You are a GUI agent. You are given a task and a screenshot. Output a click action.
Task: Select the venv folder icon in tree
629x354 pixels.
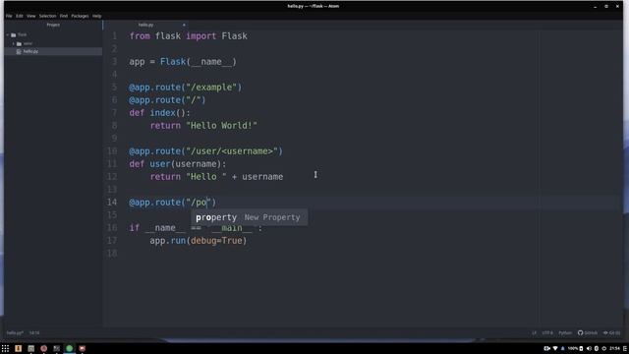point(19,43)
